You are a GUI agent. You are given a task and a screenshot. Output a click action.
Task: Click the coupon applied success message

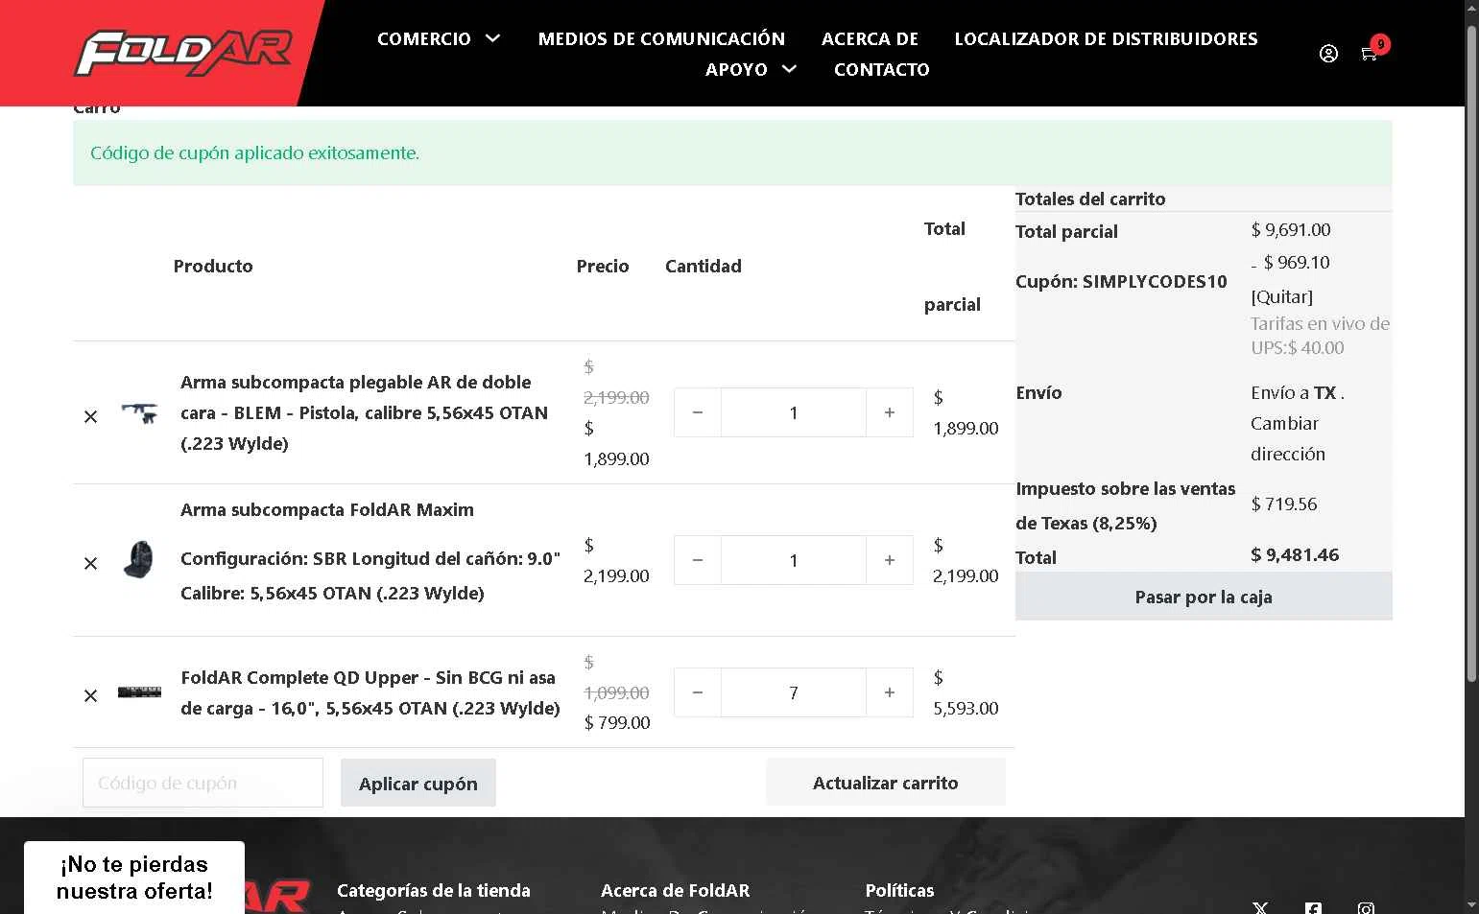pos(732,152)
